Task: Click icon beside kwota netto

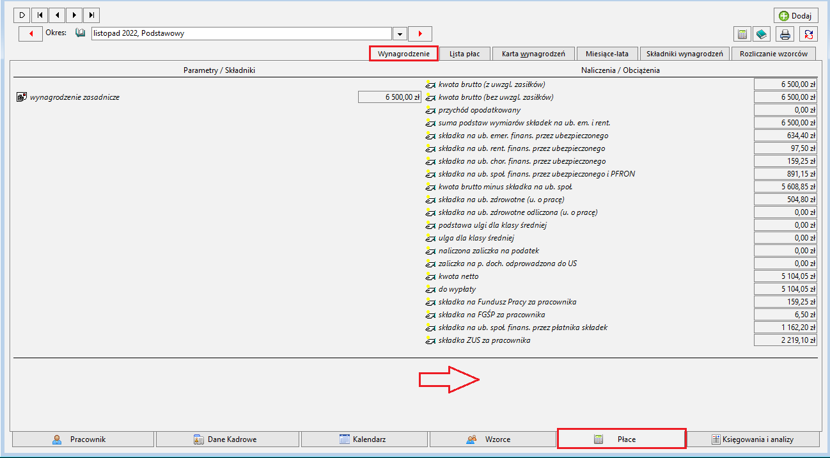Action: point(430,276)
